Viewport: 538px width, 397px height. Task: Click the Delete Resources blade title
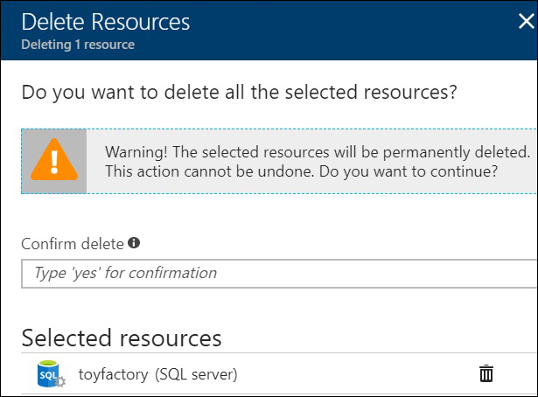pyautogui.click(x=105, y=22)
